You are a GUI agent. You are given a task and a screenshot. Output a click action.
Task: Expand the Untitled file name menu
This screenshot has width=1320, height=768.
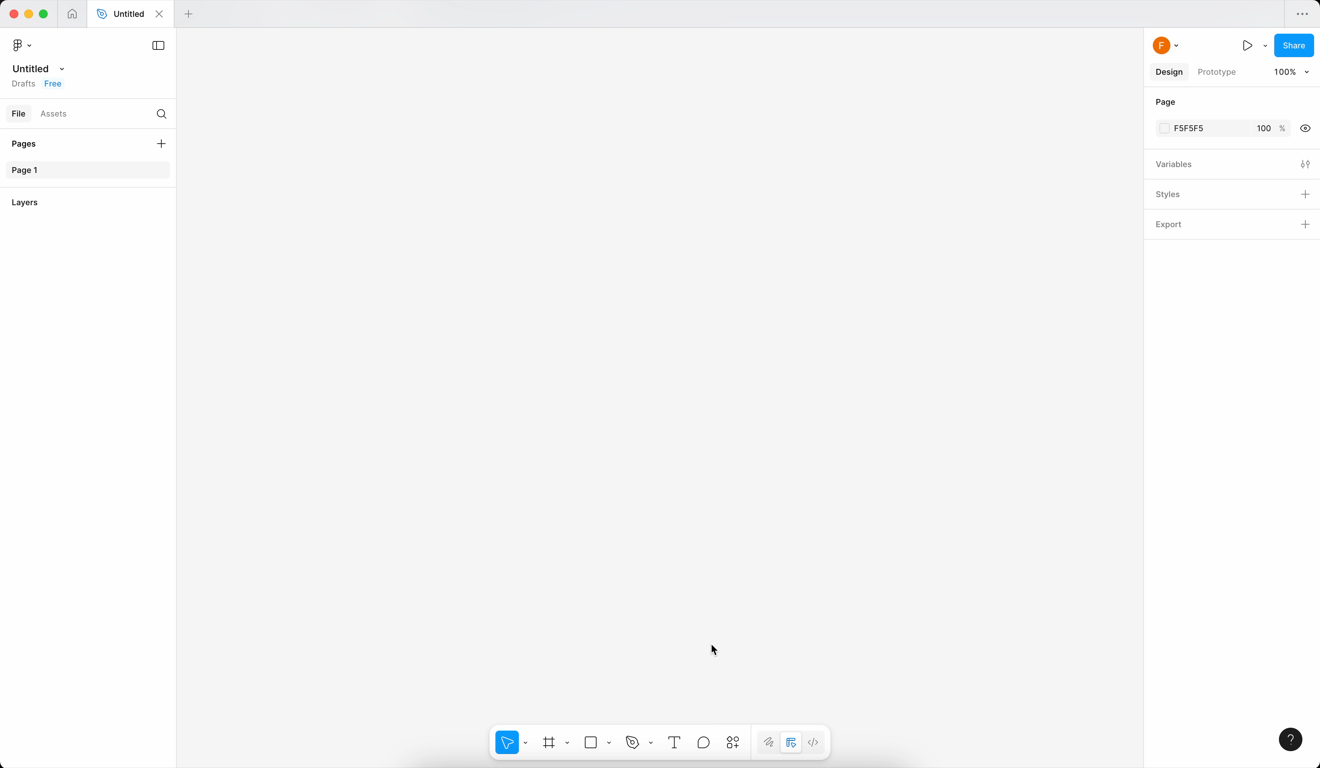62,69
